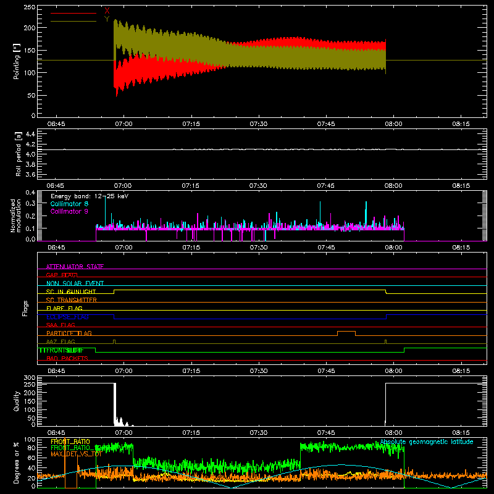494x494 pixels.
Task: Click the 250 tick on the Pointing axis
Action: pyautogui.click(x=29, y=7)
